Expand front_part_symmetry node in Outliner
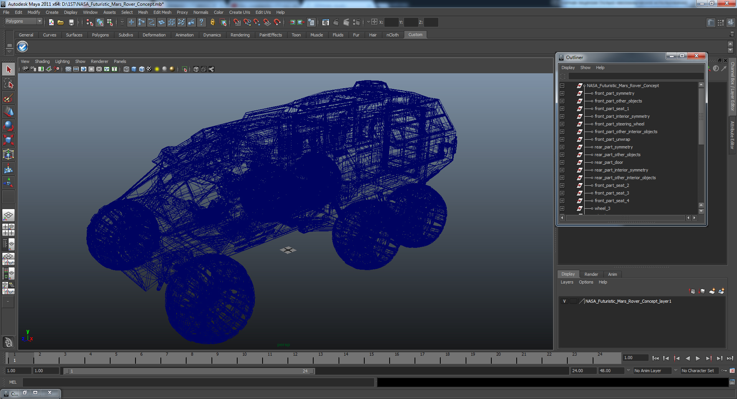The width and height of the screenshot is (737, 399). coord(562,93)
